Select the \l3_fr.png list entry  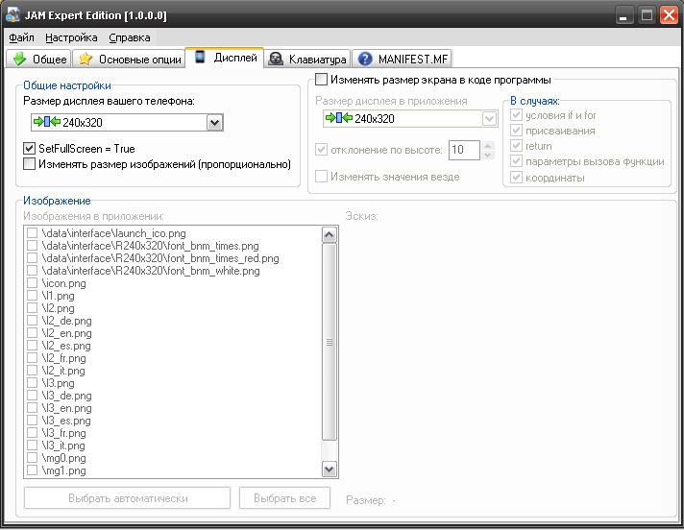tap(63, 433)
